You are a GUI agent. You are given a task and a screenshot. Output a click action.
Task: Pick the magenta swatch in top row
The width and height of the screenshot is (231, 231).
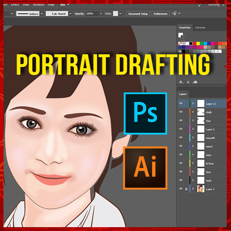pos(213,44)
